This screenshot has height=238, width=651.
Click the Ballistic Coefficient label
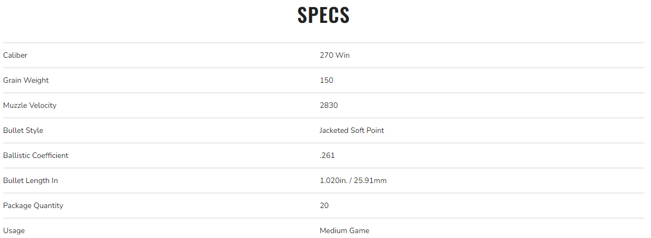(x=35, y=155)
